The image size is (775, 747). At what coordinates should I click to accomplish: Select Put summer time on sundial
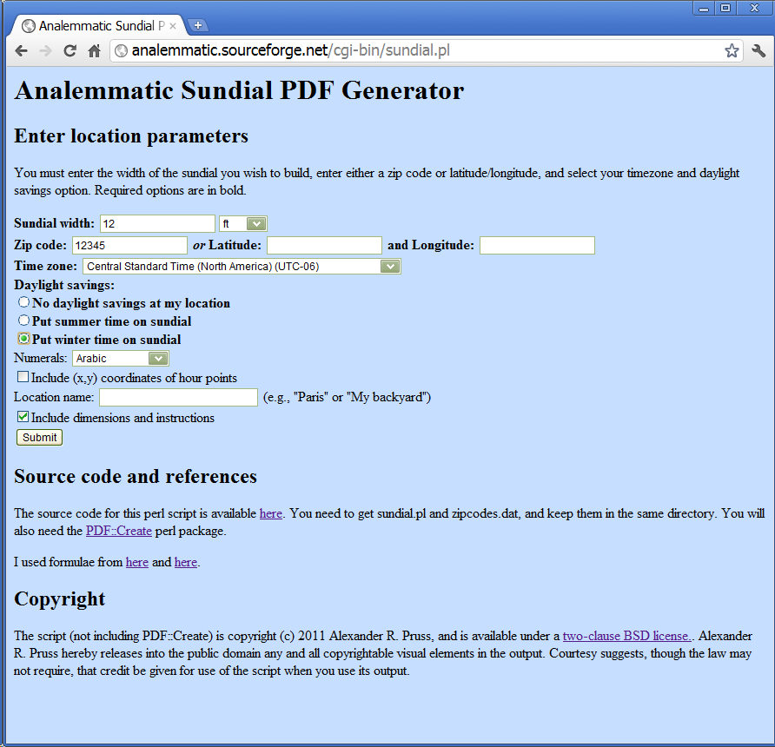23,320
